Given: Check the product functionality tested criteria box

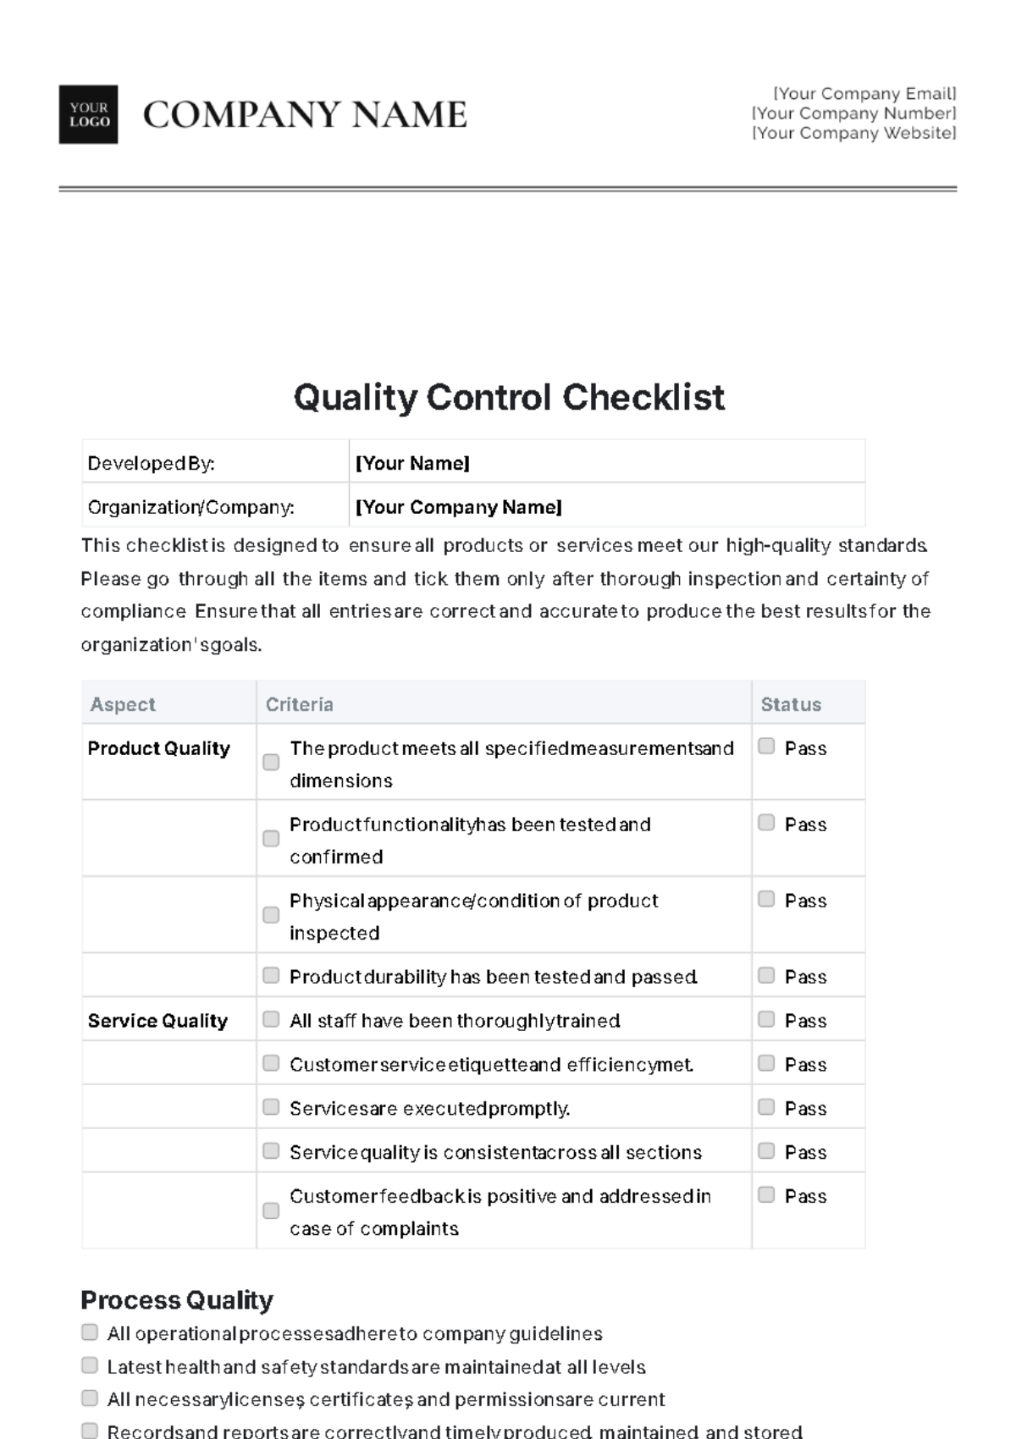Looking at the screenshot, I should pos(271,838).
